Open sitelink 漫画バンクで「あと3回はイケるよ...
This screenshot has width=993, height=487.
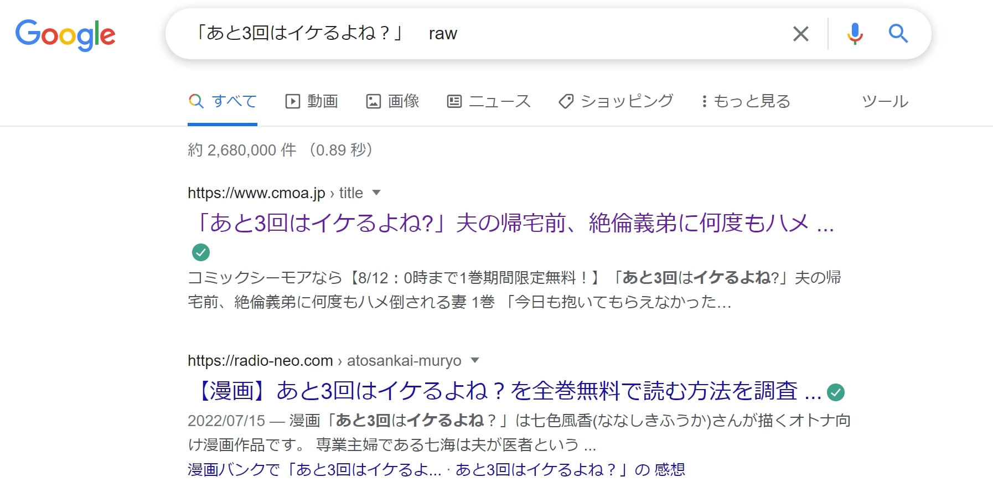[x=314, y=470]
